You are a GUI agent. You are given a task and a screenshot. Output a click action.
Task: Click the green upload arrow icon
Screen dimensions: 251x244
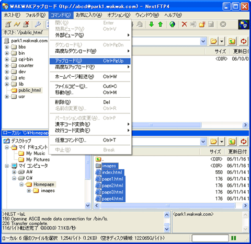[161, 25]
